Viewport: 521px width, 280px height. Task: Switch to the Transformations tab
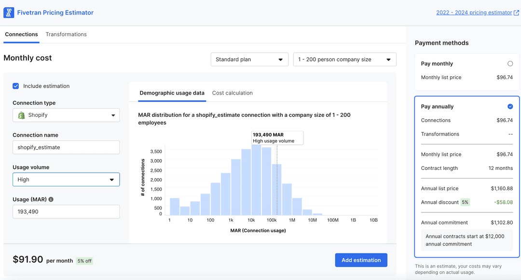pyautogui.click(x=66, y=34)
